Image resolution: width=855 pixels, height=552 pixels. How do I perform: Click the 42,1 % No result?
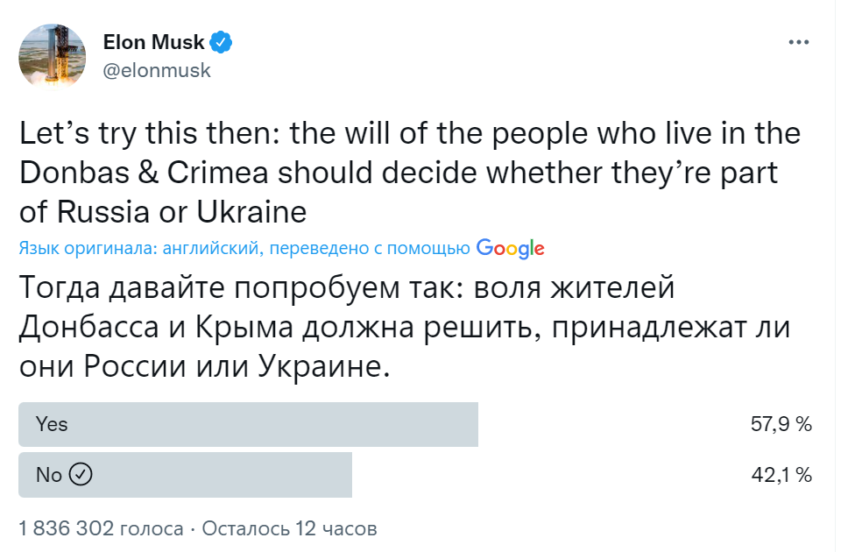[781, 475]
